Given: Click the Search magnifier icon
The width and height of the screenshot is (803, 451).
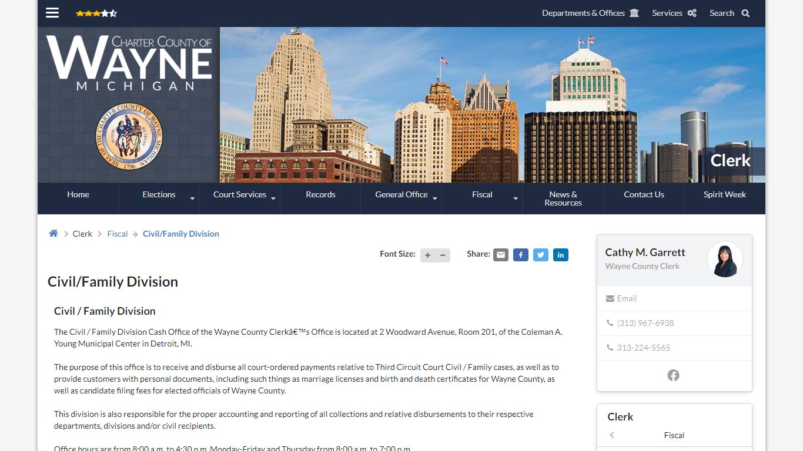Looking at the screenshot, I should 745,13.
